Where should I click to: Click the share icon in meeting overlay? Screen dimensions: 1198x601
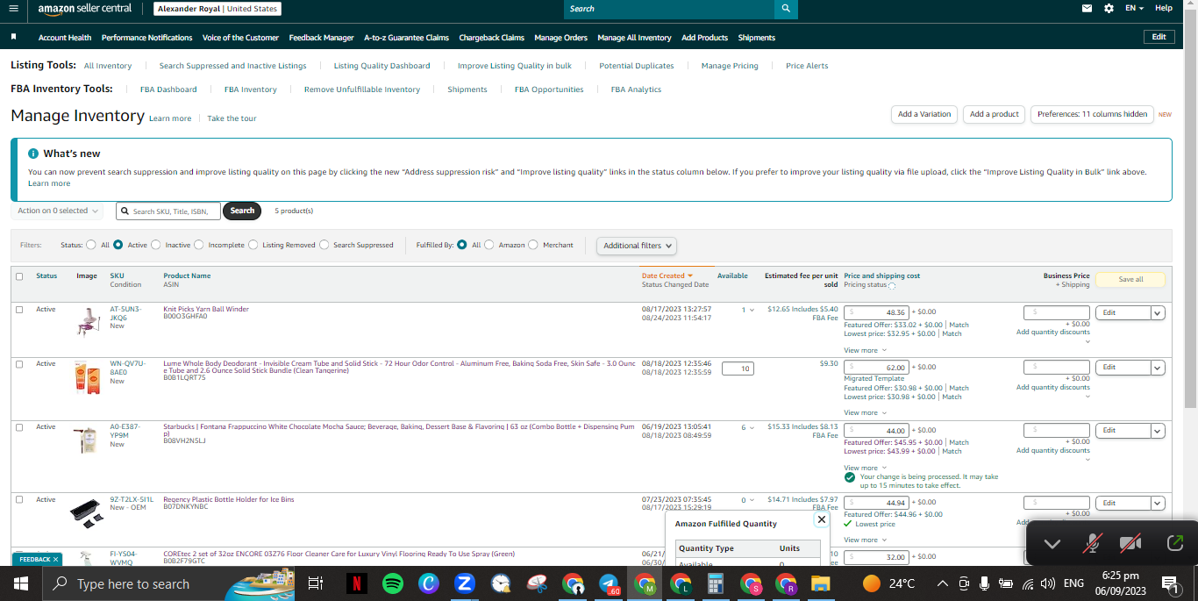pyautogui.click(x=1174, y=544)
